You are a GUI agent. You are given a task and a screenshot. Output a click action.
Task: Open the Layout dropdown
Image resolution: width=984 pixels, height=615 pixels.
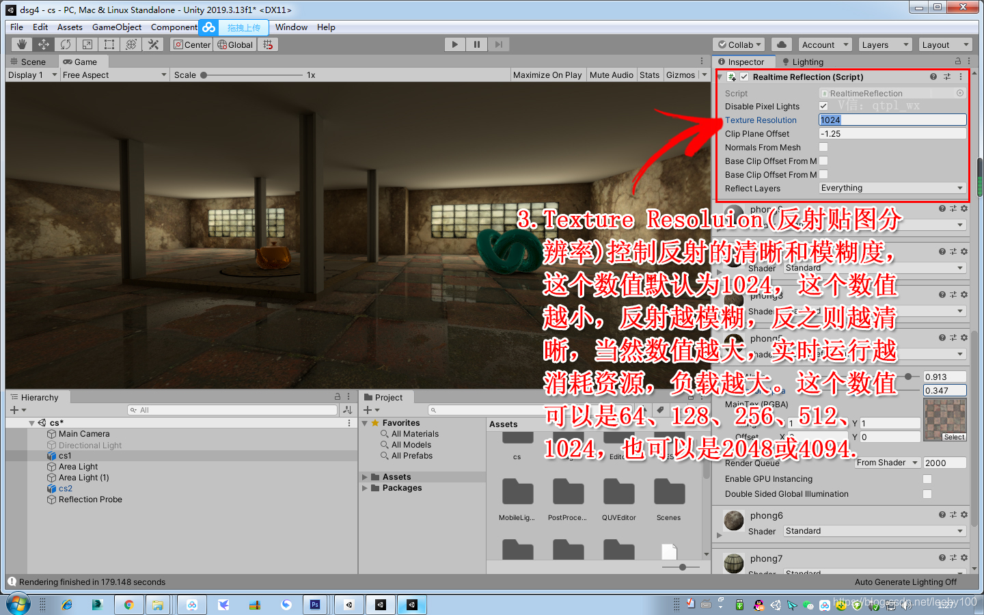point(944,44)
